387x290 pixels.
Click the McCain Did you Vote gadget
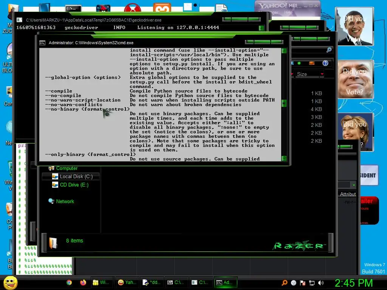pyautogui.click(x=354, y=79)
